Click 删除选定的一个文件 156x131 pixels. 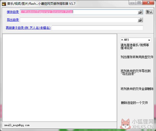click(x=134, y=103)
